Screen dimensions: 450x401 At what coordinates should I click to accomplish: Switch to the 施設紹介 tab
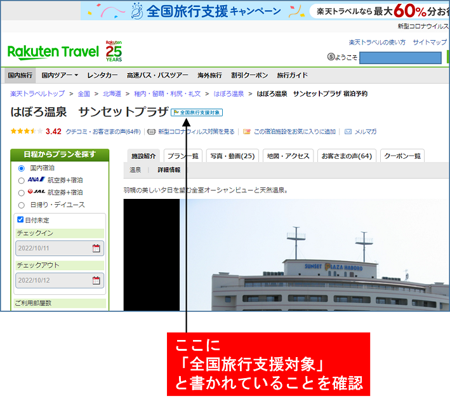(x=143, y=156)
